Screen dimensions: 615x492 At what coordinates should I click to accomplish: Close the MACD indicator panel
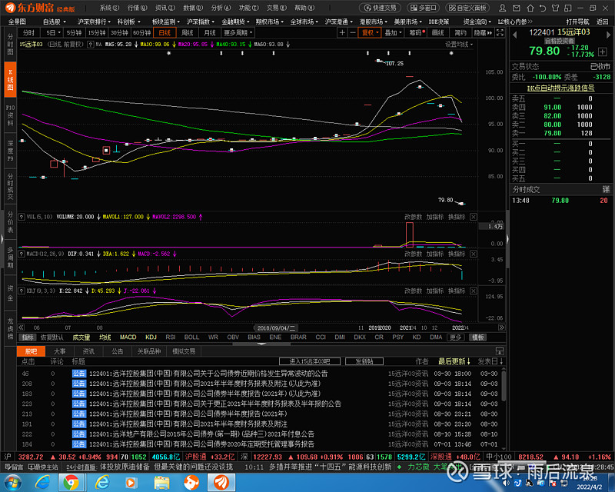pos(474,254)
